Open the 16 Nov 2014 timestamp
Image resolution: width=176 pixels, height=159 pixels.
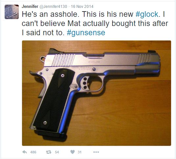(82, 7)
